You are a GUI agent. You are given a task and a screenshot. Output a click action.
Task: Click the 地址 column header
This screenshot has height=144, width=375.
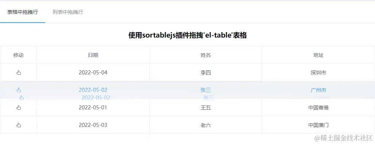(318, 55)
